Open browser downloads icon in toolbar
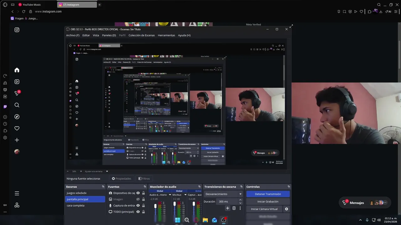This screenshot has width=401, height=225. click(381, 12)
